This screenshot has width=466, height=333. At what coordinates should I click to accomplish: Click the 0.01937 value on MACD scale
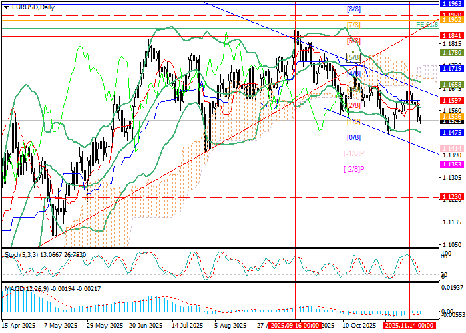pyautogui.click(x=452, y=287)
